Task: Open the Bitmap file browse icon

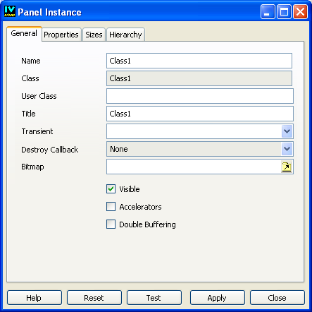Action: [287, 167]
